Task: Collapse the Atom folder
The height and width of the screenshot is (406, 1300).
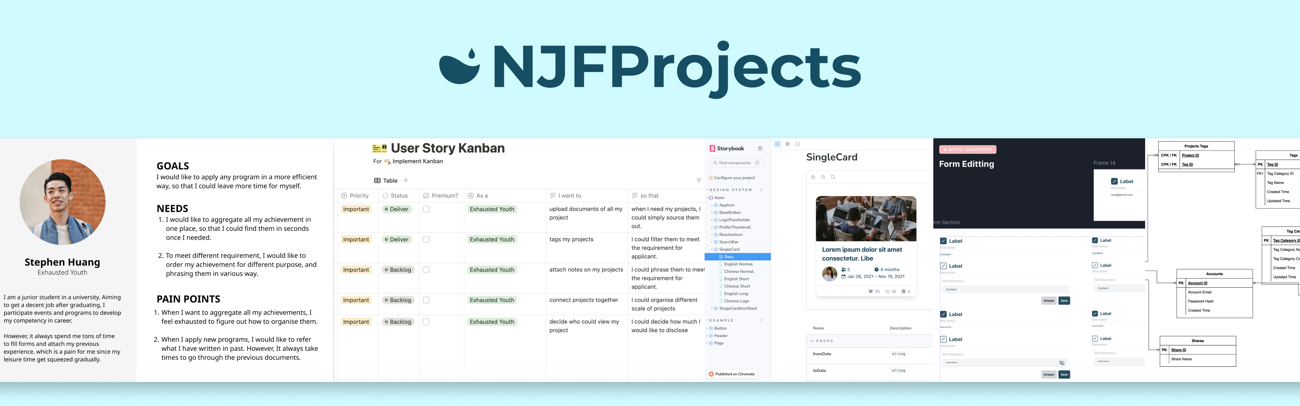Action: coord(716,198)
